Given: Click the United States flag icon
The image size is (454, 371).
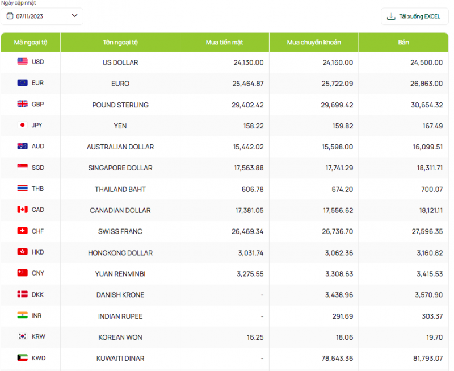Looking at the screenshot, I should pos(23,61).
